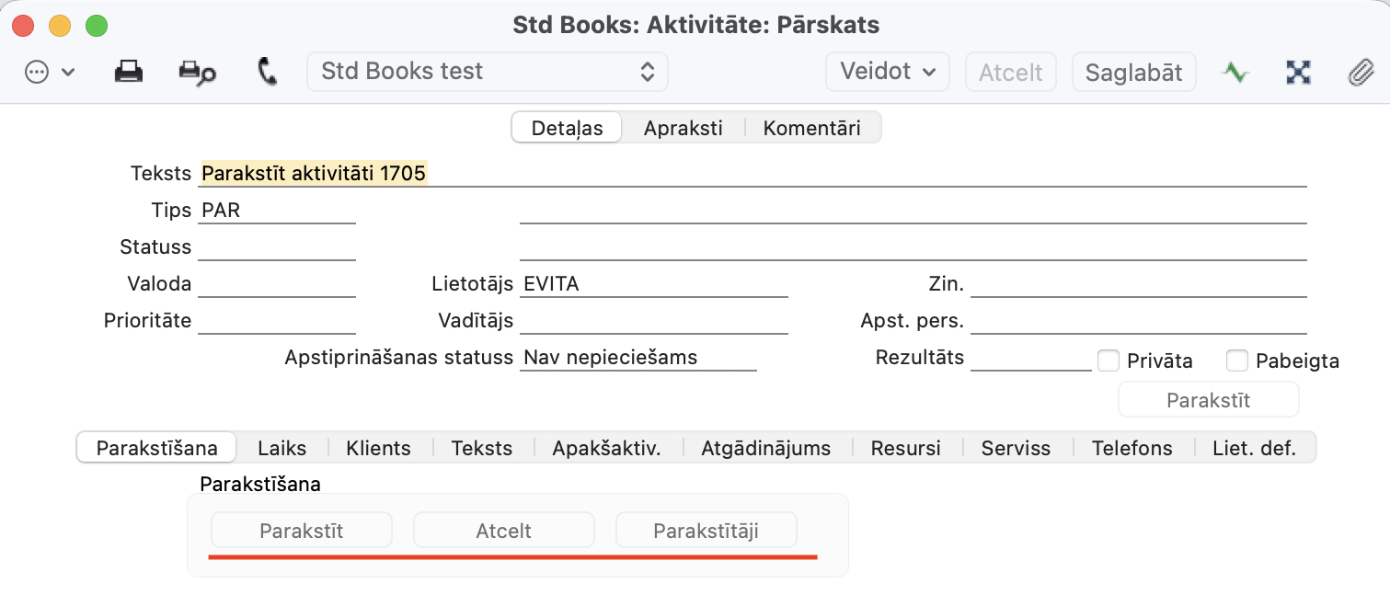The height and width of the screenshot is (595, 1390).
Task: Tick the Pabeigta checkbox
Action: point(1237,360)
